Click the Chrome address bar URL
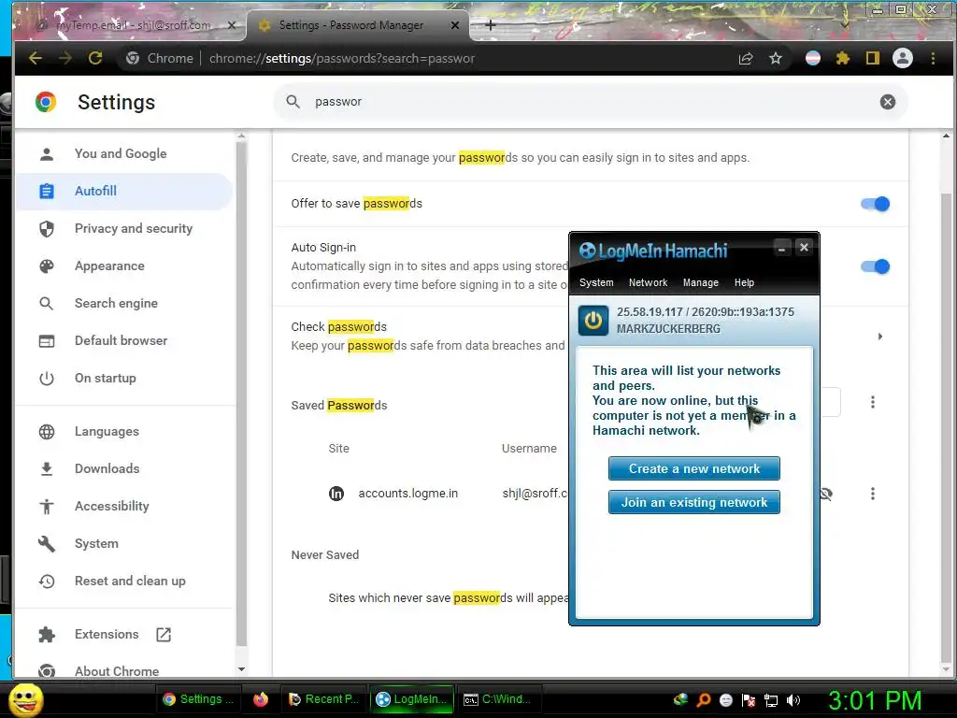Screen dimensions: 957x718 (x=342, y=59)
